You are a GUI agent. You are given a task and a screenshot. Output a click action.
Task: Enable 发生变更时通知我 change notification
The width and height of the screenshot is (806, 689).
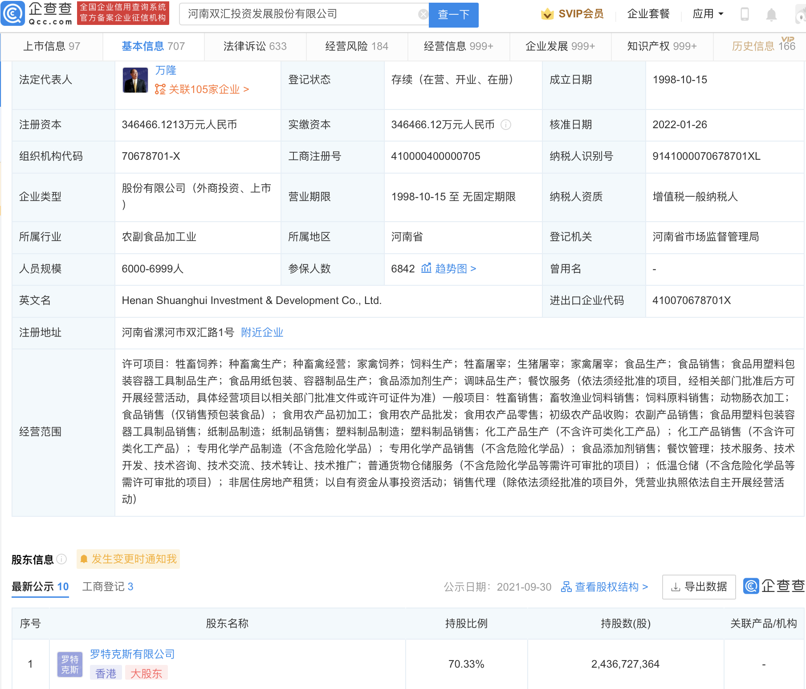pyautogui.click(x=128, y=559)
